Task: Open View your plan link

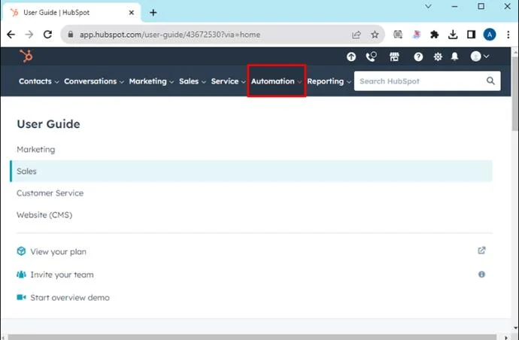Action: (58, 251)
